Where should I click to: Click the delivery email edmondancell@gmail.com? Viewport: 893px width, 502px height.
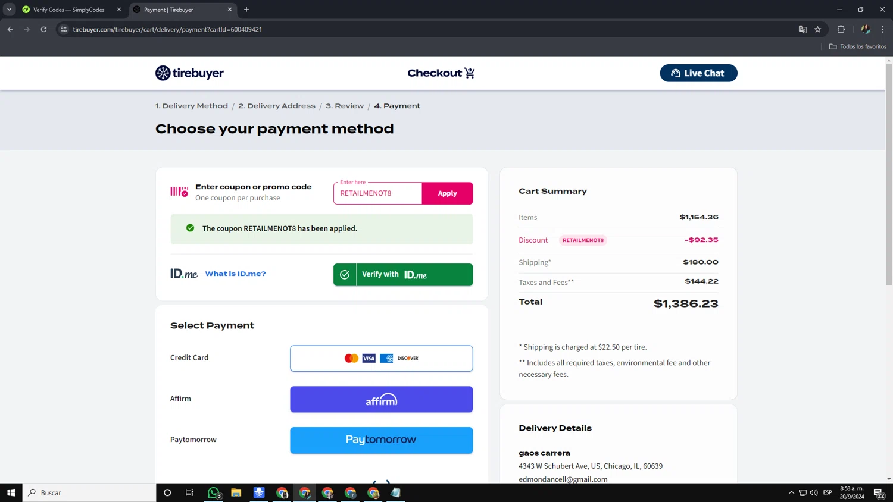point(563,479)
